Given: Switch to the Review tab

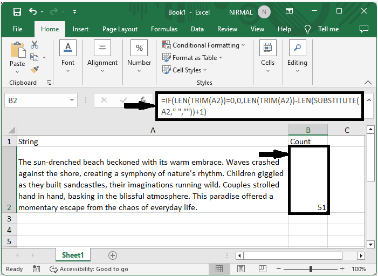Looking at the screenshot, I should (228, 29).
